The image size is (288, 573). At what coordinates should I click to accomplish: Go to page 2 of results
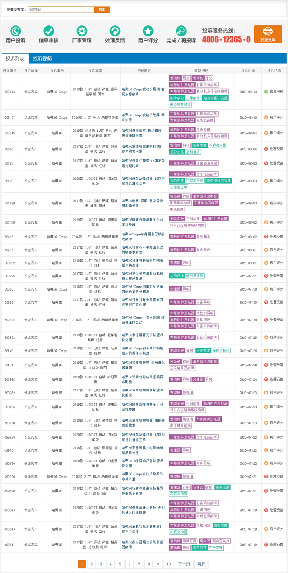click(91, 564)
